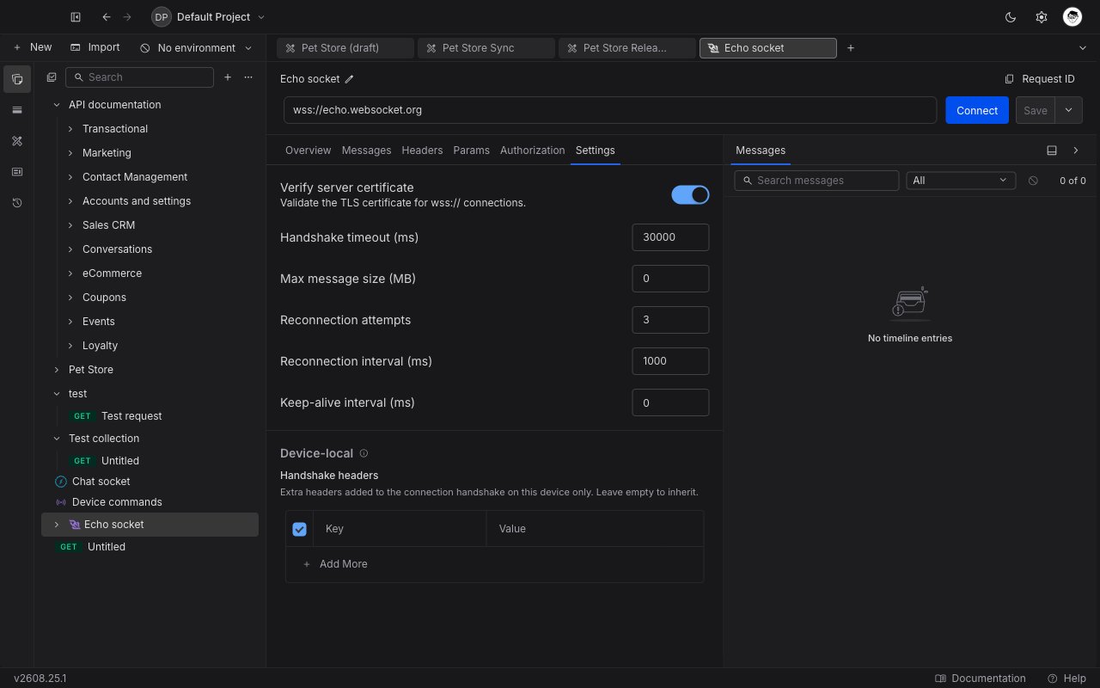Click the Search messages field
This screenshot has width=1100, height=688.
coord(816,181)
